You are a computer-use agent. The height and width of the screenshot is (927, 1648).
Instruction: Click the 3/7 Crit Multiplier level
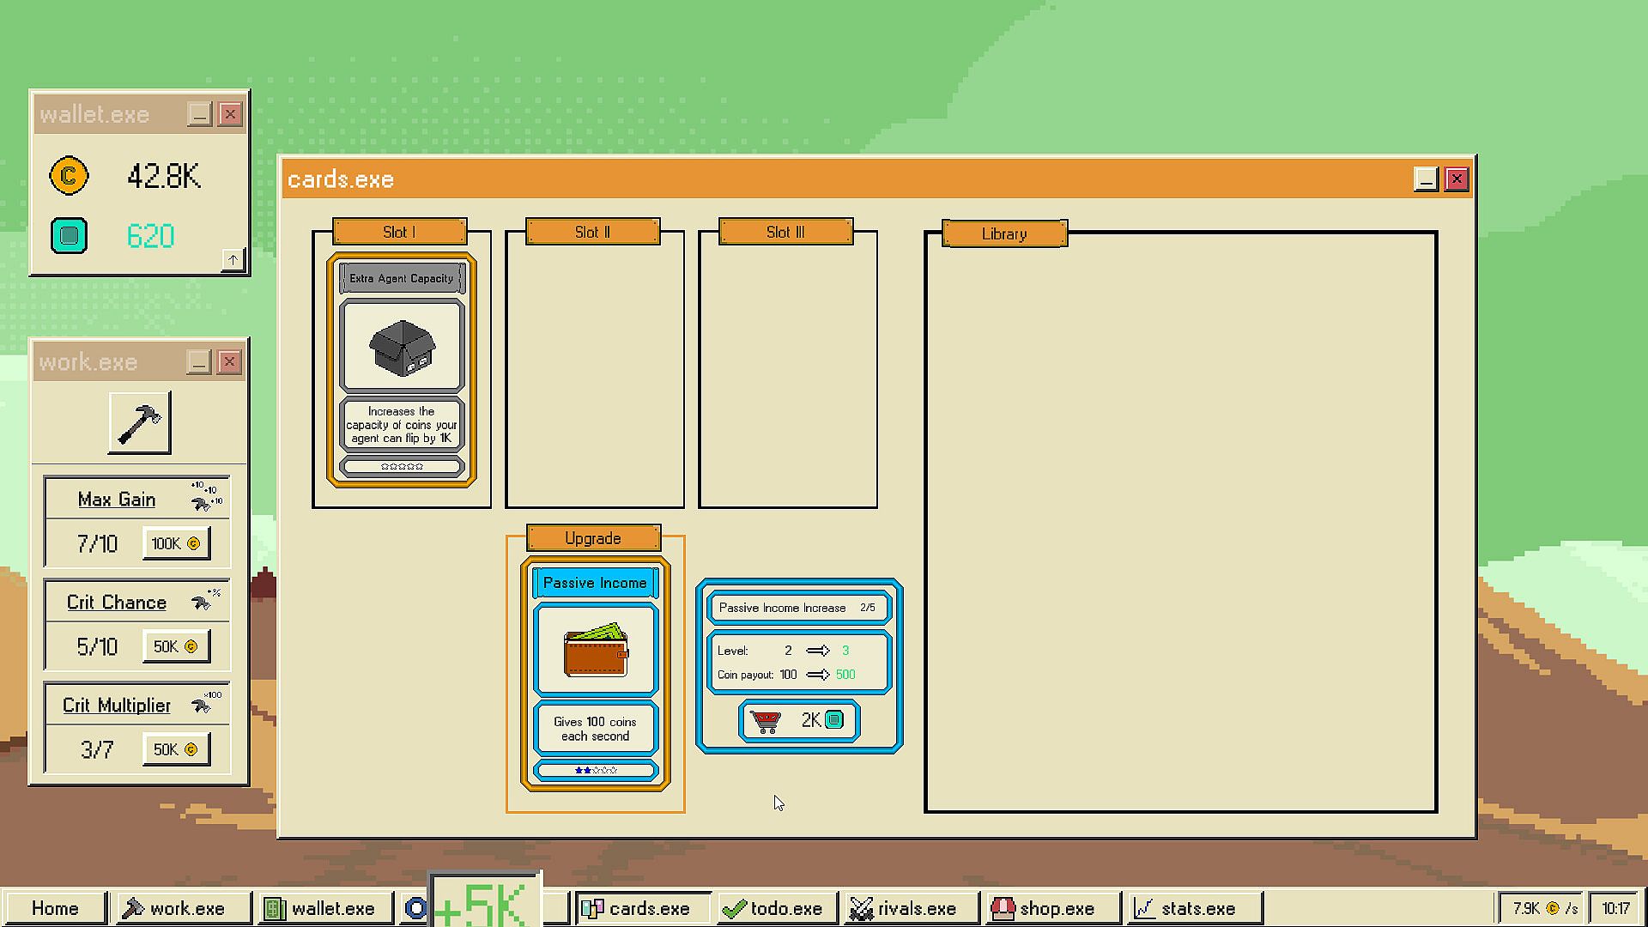click(x=97, y=750)
